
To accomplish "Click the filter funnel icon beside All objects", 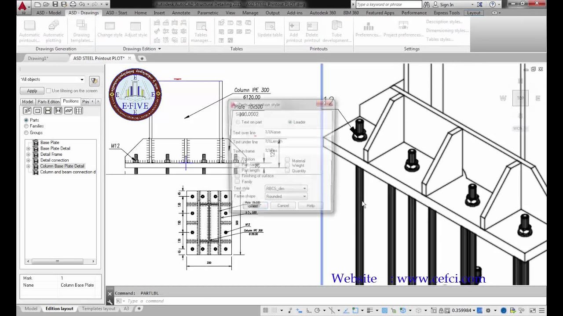I will click(94, 81).
